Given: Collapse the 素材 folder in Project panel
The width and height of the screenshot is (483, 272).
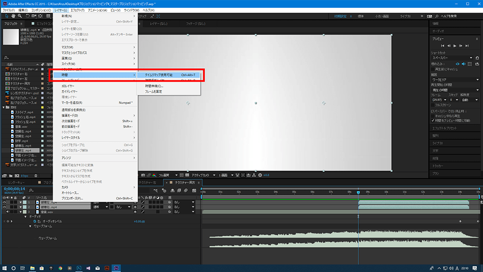Looking at the screenshot, I should click(x=4, y=107).
